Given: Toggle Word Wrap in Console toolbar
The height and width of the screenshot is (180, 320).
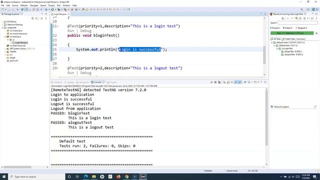Looking at the screenshot, I should click(232, 82).
